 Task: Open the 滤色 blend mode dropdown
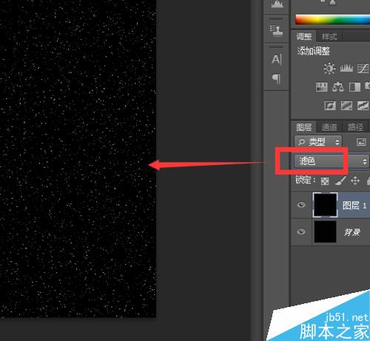(332, 161)
